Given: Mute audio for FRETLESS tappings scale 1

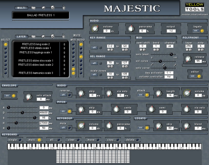Looking at the screenshot, I should point(81,53).
